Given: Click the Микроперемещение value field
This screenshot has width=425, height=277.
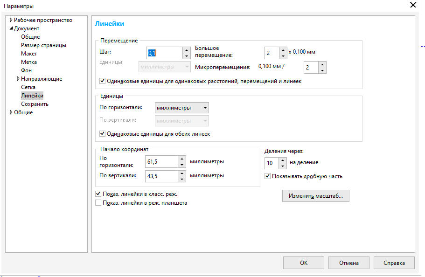Looking at the screenshot, I should tap(311, 68).
